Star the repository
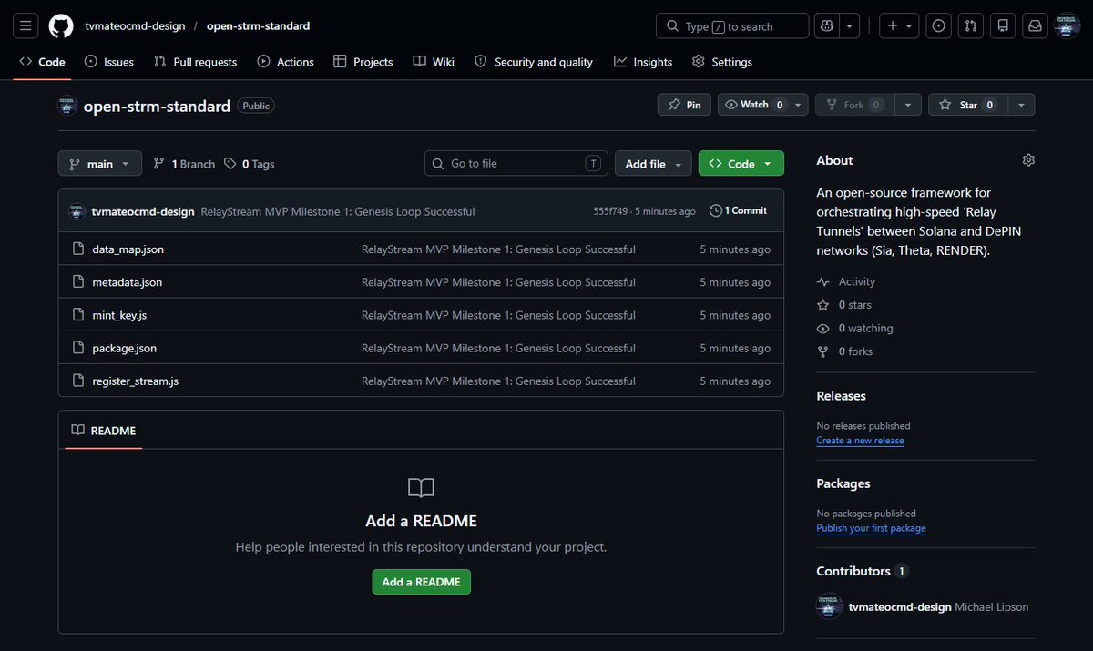The image size is (1093, 651). (x=967, y=105)
